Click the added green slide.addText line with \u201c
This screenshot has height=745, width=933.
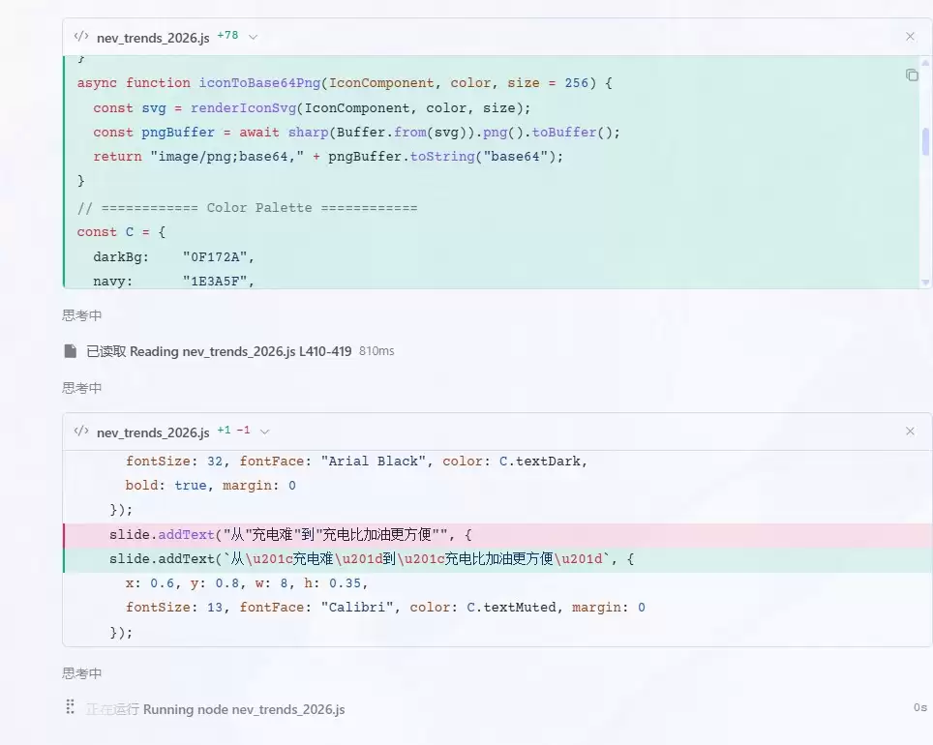(x=497, y=559)
